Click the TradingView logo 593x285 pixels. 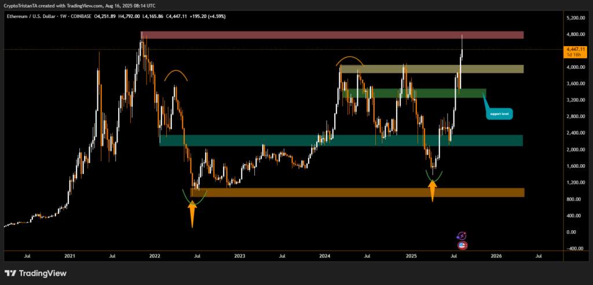pos(35,273)
